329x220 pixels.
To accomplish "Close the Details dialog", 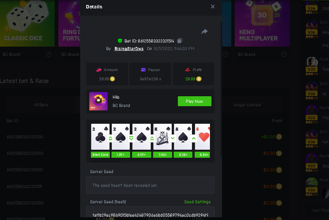I will tap(213, 7).
